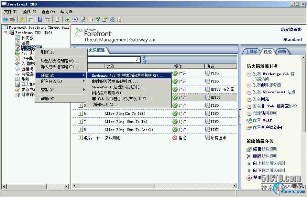Click the last toolbar icon with server key
Viewport: 307px width, 197px height.
click(x=119, y=19)
